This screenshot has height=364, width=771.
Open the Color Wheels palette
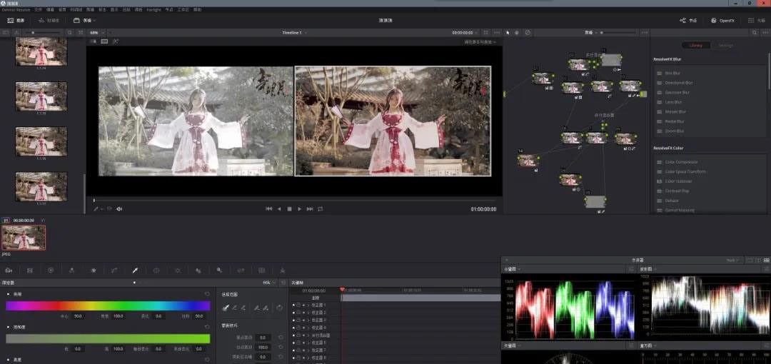[51, 271]
